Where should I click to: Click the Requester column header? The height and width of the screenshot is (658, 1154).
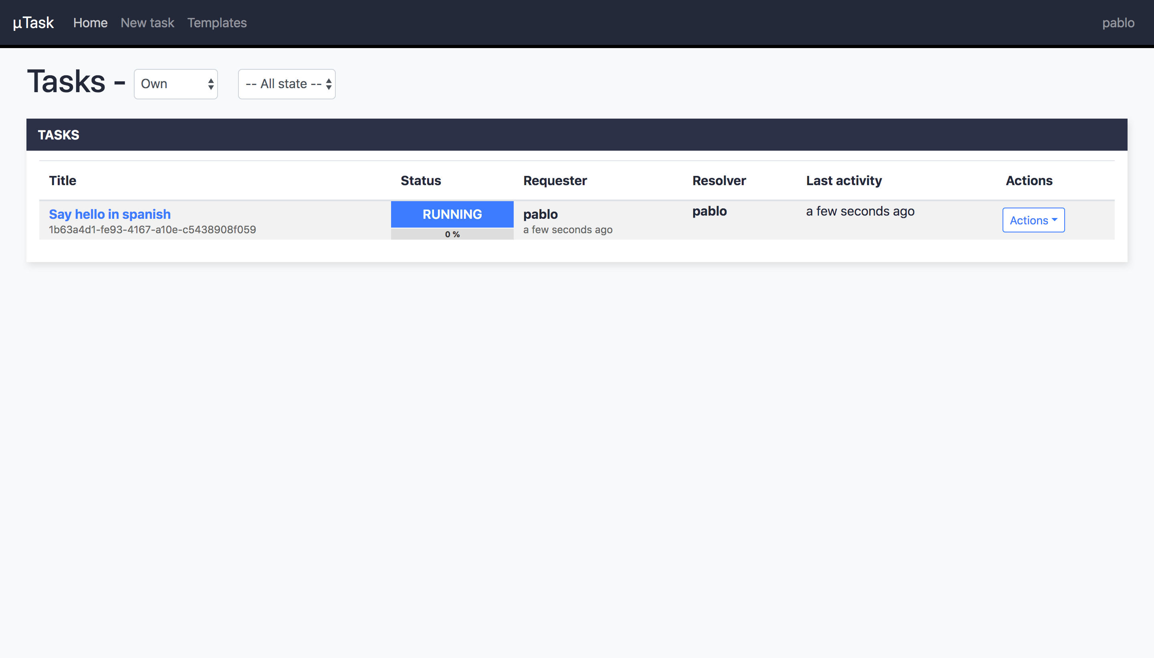point(555,180)
